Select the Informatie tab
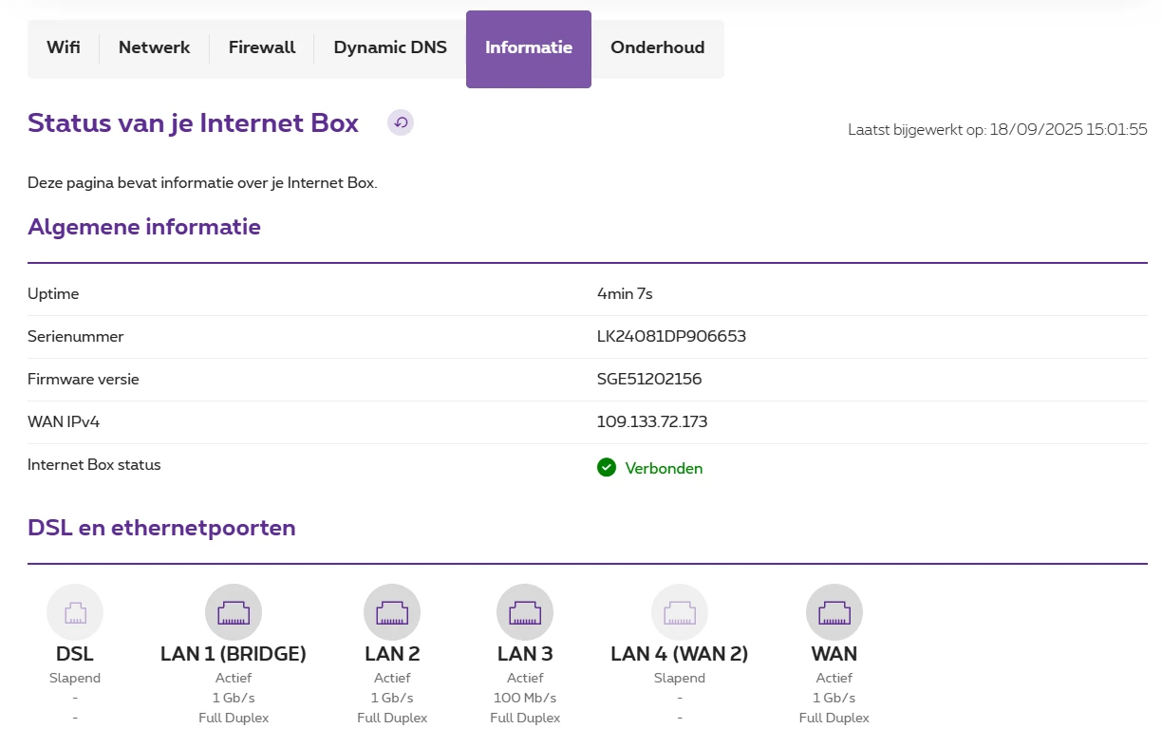The image size is (1162, 747). (529, 49)
